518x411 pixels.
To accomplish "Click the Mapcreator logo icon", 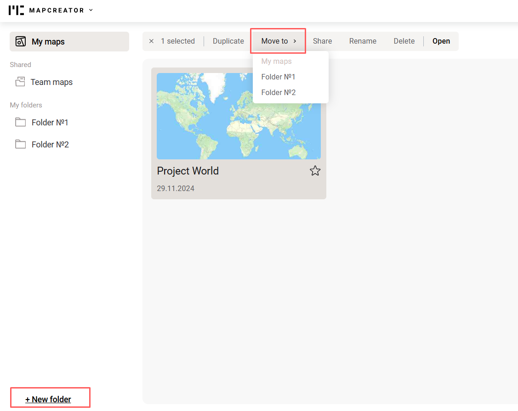I will click(16, 10).
